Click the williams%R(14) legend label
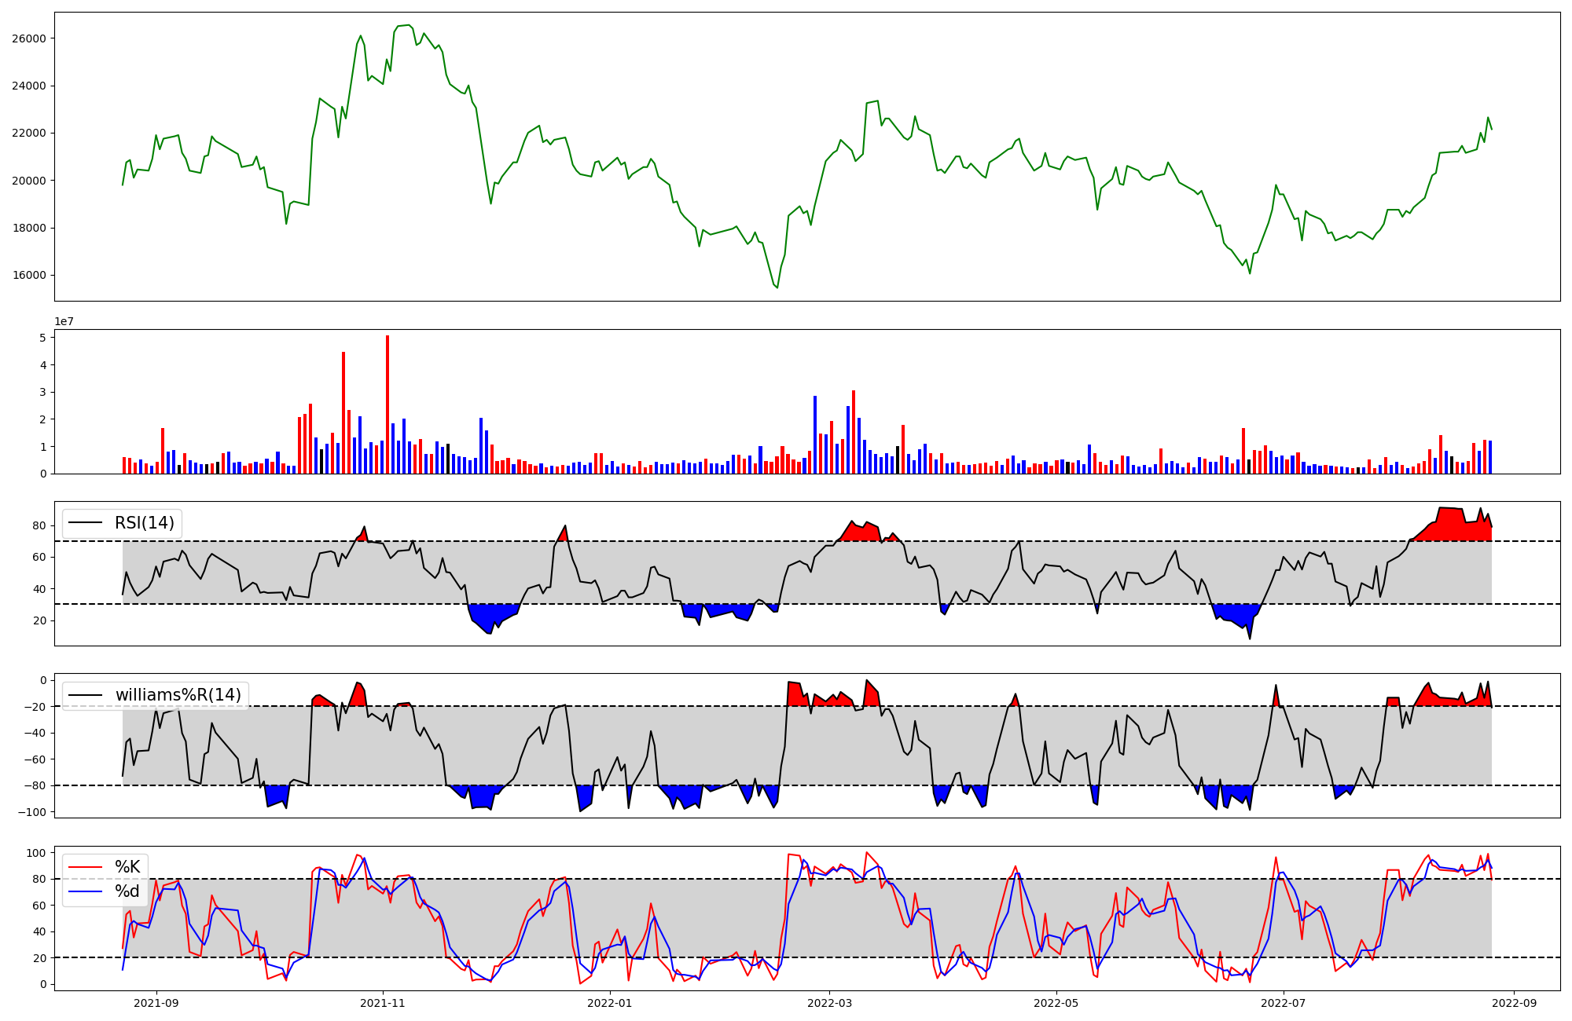The image size is (1572, 1021). (x=178, y=695)
